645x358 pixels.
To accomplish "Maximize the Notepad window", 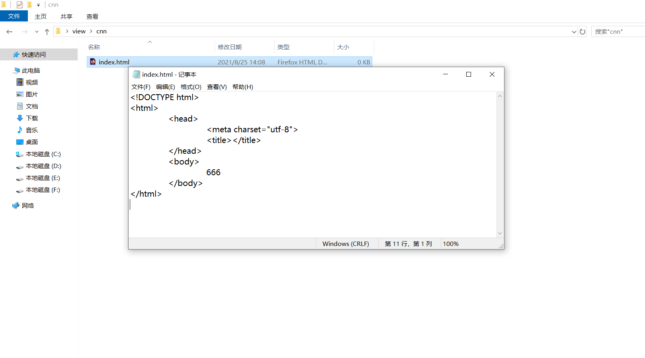I will pos(469,74).
